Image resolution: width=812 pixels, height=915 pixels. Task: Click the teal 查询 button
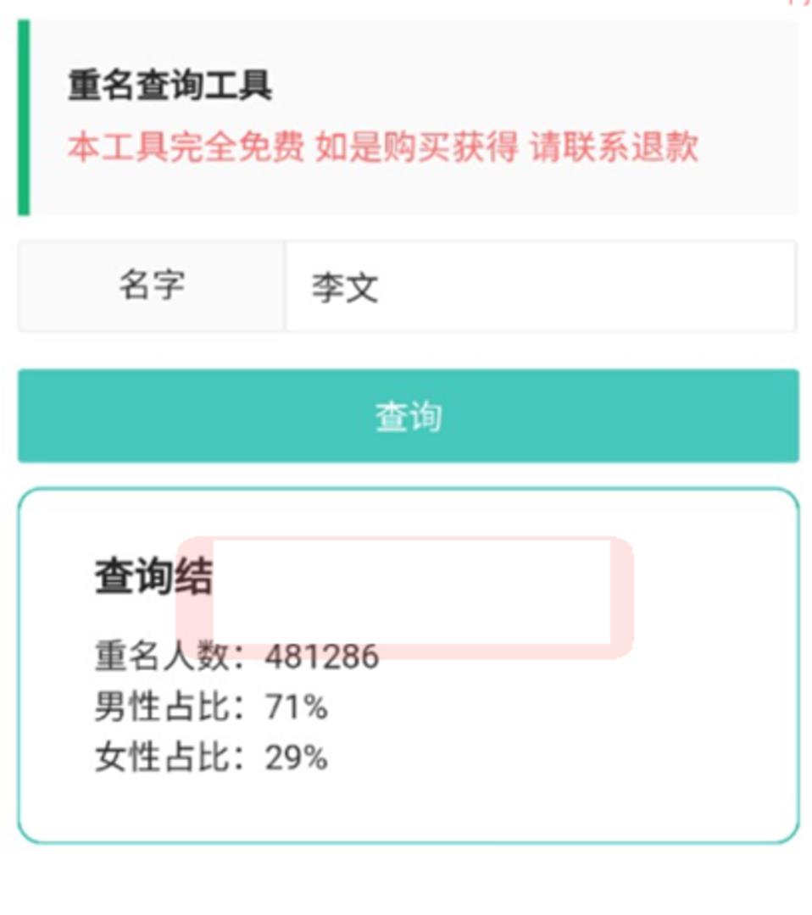(x=408, y=416)
